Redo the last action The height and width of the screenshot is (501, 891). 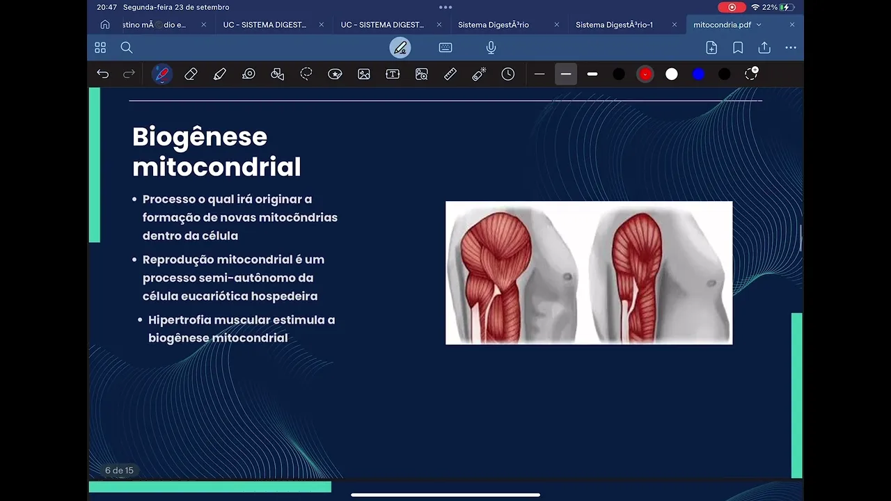pyautogui.click(x=129, y=74)
